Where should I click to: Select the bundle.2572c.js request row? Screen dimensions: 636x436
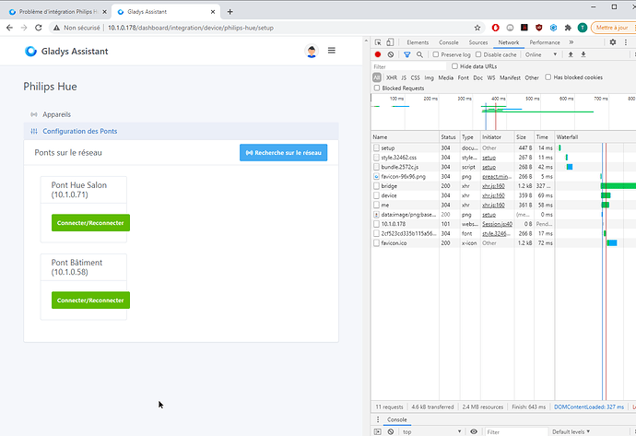pos(503,167)
